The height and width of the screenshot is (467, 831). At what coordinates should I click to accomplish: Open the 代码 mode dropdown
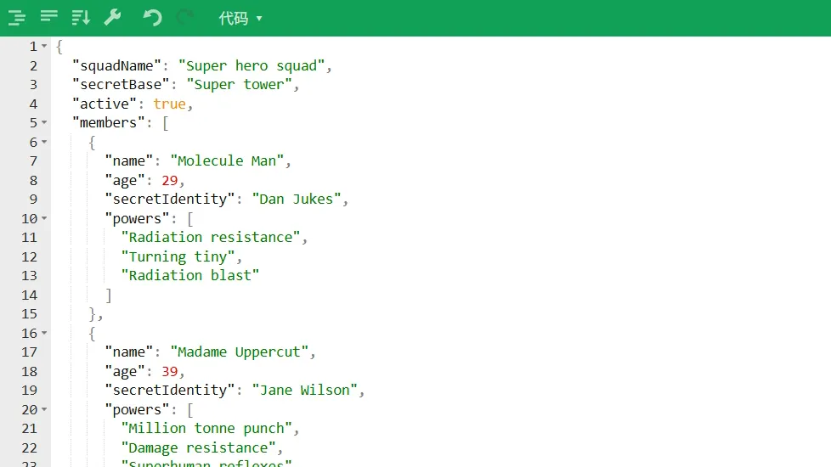click(x=240, y=19)
